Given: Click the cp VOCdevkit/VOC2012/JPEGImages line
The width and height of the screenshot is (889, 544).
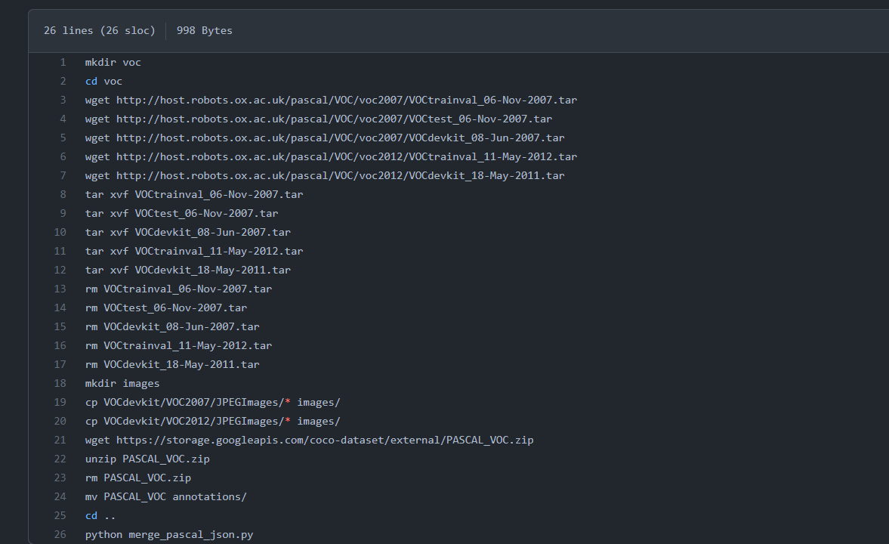Looking at the screenshot, I should click(211, 421).
